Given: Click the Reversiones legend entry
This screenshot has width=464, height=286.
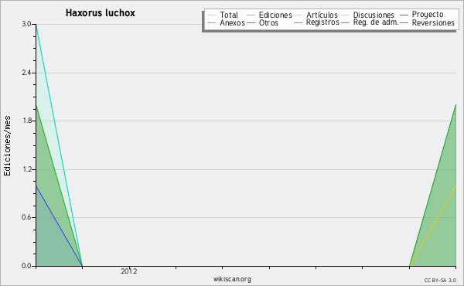Looking at the screenshot, I should [x=427, y=22].
